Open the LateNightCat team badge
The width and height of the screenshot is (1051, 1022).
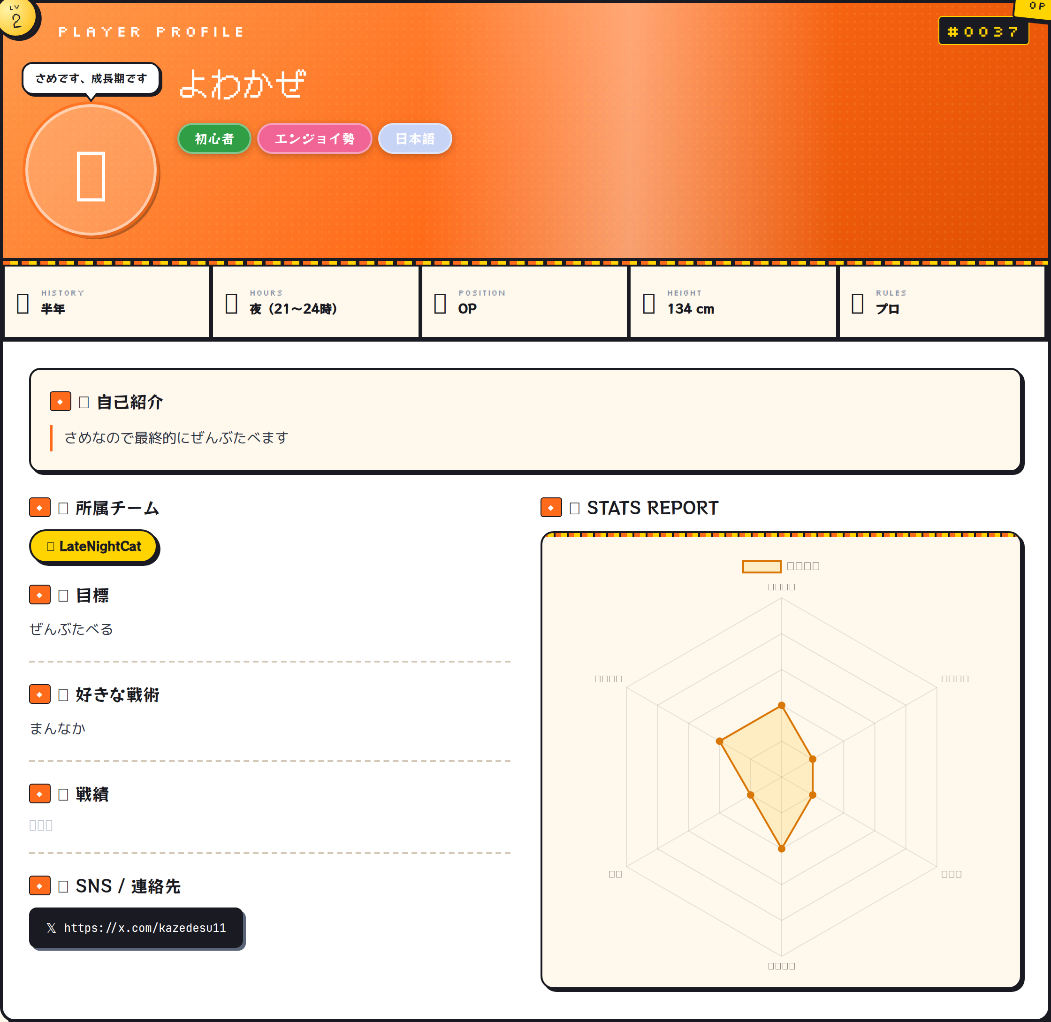point(93,546)
